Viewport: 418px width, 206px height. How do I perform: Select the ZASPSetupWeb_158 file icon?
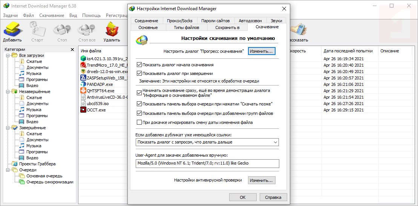tap(83, 78)
